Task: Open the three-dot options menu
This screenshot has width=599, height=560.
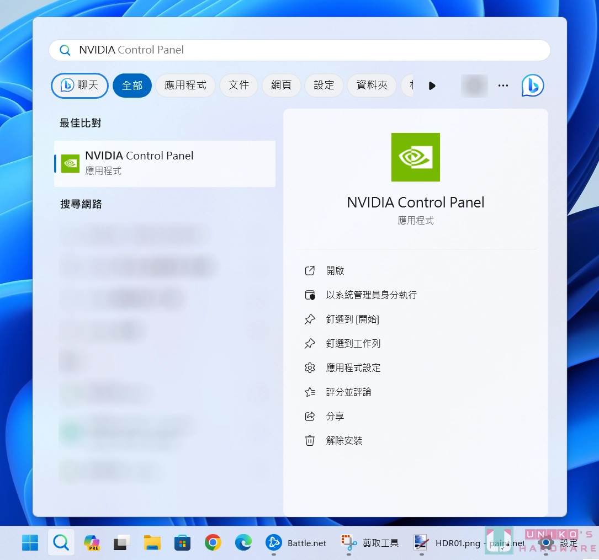Action: [x=503, y=86]
